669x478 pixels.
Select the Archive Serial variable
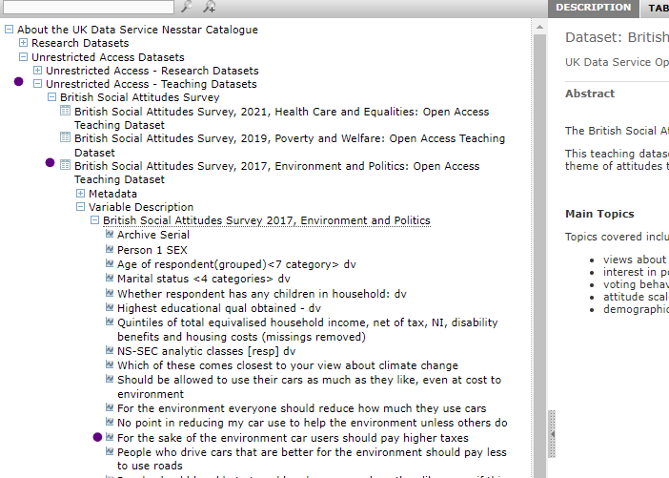click(x=153, y=235)
